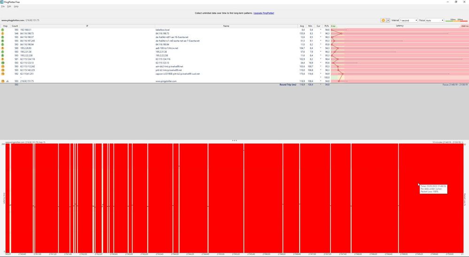The height and width of the screenshot is (257, 469).
Task: Click the Latency graph column header
Action: pos(400,26)
